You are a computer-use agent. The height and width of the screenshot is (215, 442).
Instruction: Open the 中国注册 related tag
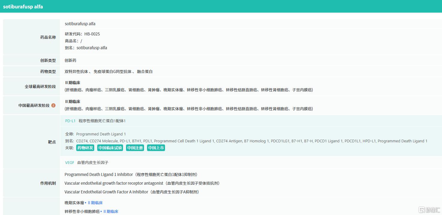point(135,148)
